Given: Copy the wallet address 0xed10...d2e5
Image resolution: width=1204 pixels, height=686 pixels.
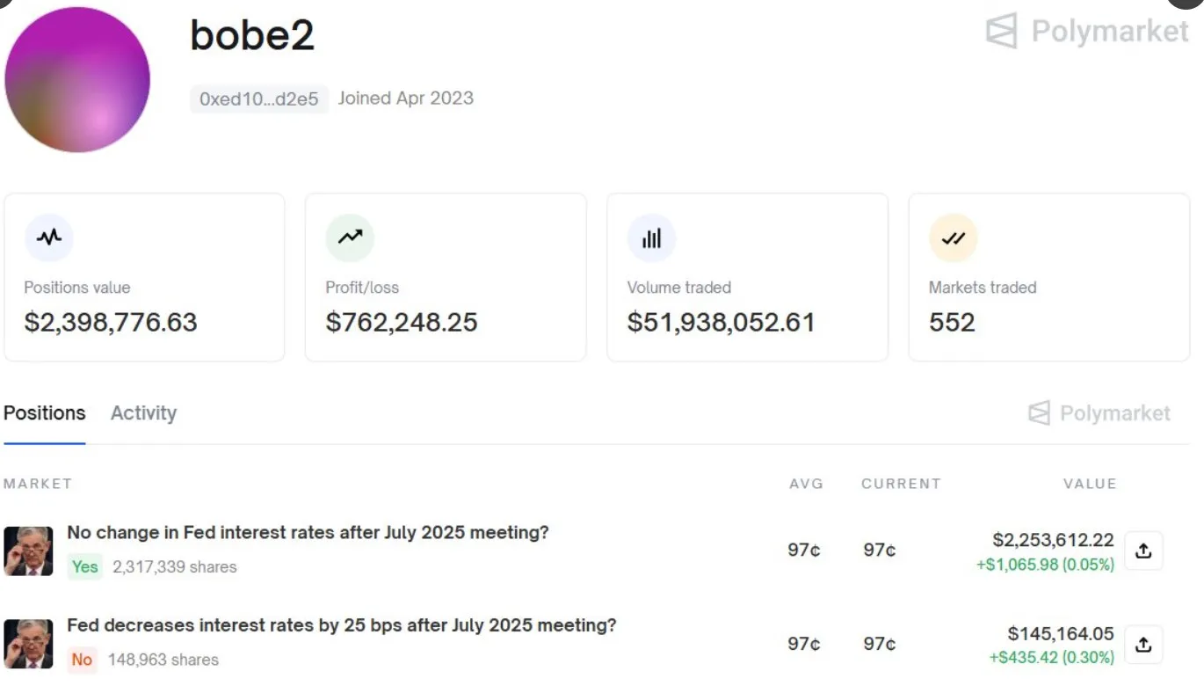Looking at the screenshot, I should [258, 99].
